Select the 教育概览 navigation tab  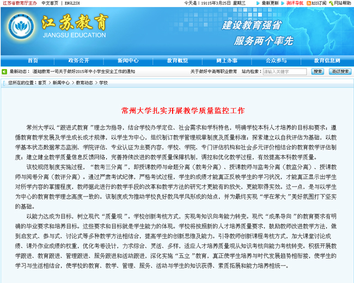coord(177,60)
